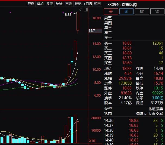Click the 返回 back button

click(x=97, y=4)
